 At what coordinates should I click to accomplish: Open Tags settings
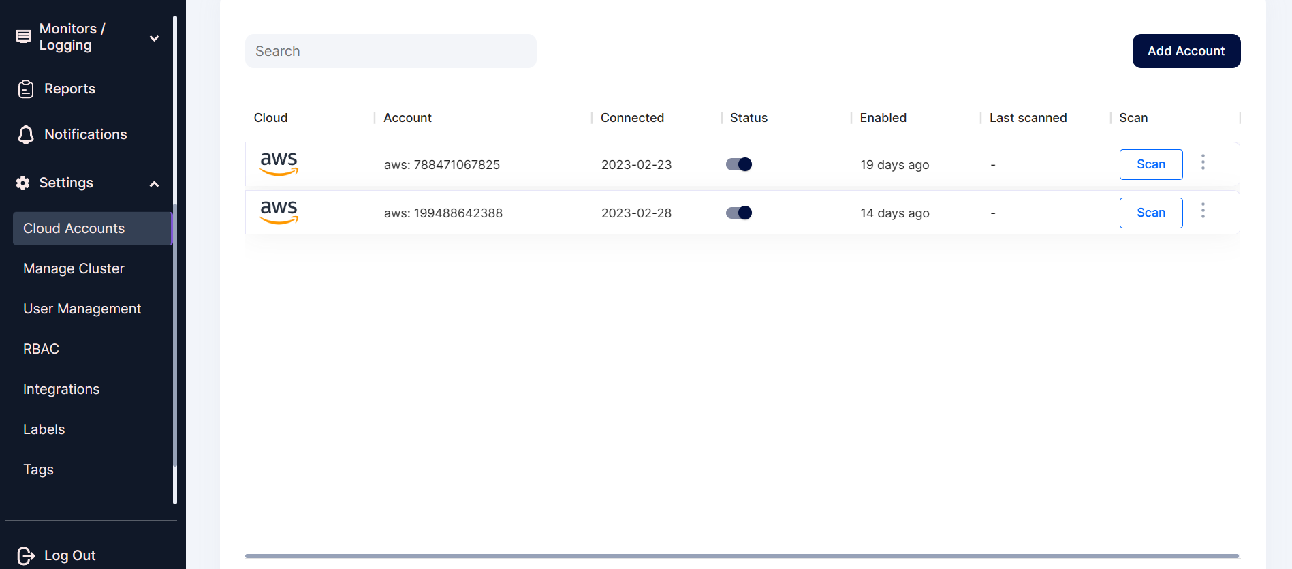click(38, 470)
